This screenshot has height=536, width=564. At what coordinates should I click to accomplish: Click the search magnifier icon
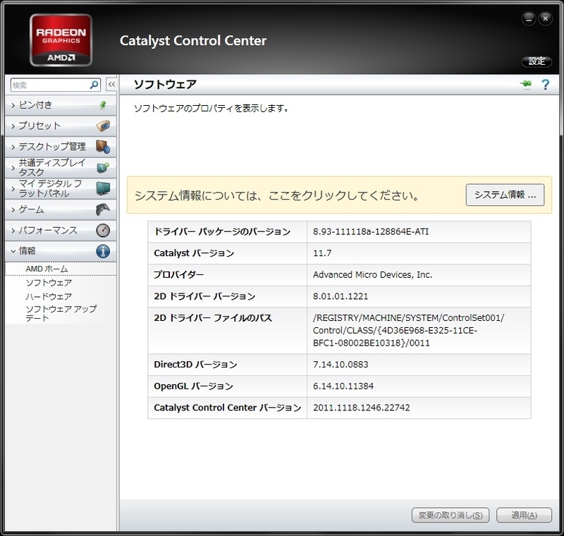[94, 85]
